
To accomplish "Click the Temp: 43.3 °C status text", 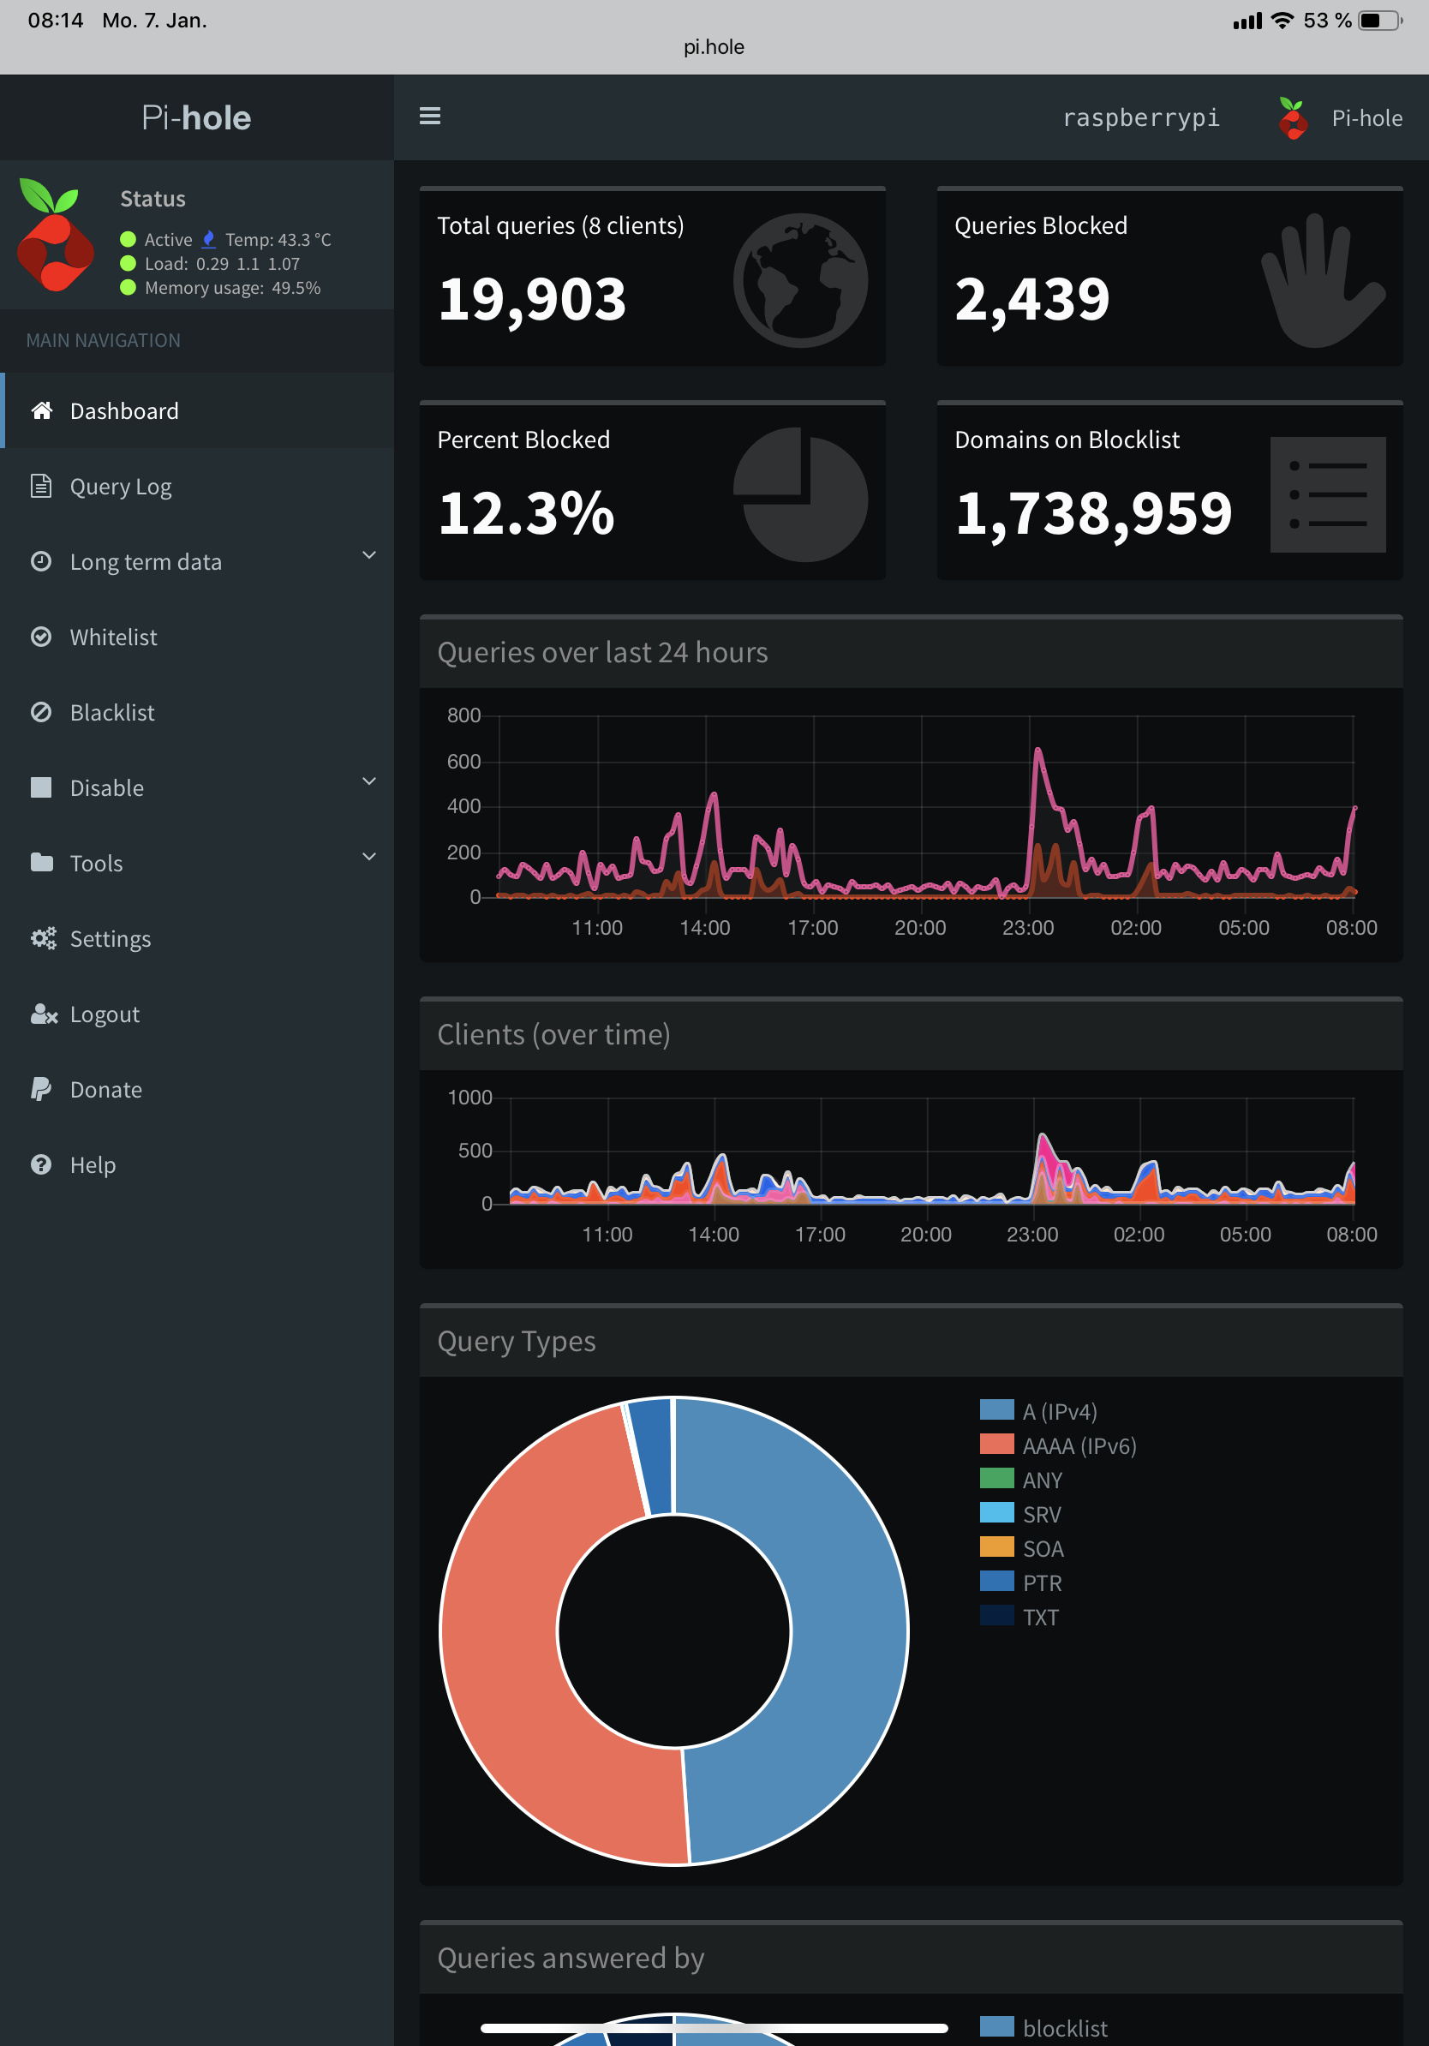I will [x=278, y=239].
